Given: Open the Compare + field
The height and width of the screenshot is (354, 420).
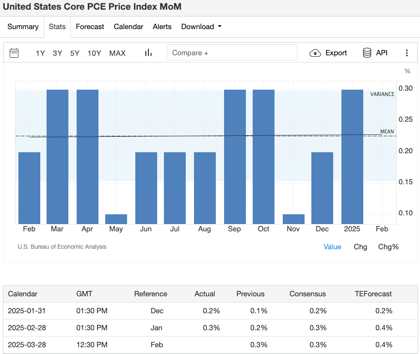Looking at the screenshot, I should [232, 52].
